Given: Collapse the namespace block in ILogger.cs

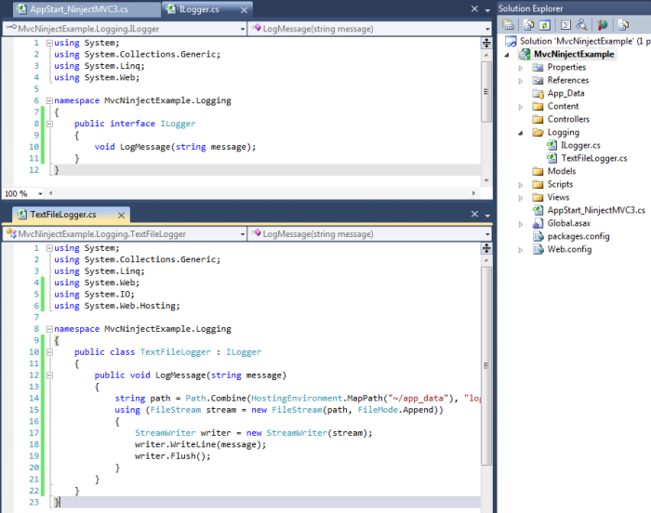Looking at the screenshot, I should 49,100.
